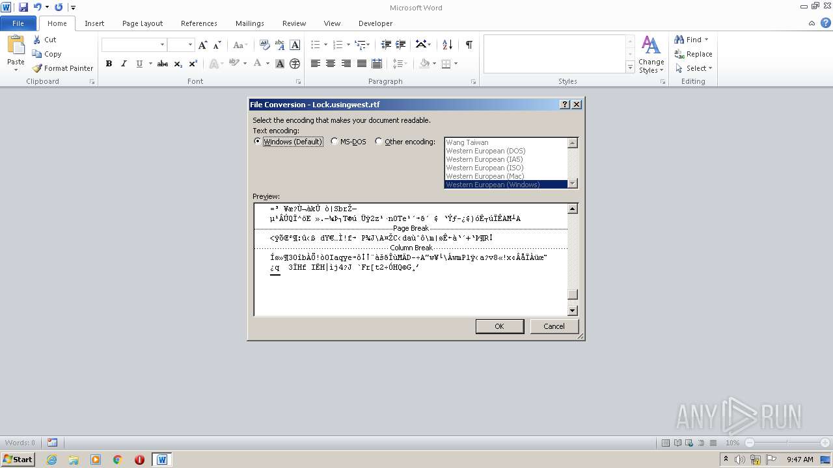
Task: Click the Numbering list icon
Action: [x=337, y=45]
